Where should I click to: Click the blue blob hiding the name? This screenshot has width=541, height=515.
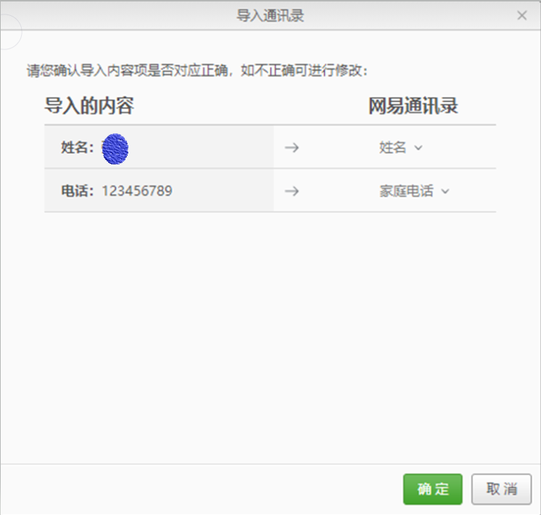point(115,148)
